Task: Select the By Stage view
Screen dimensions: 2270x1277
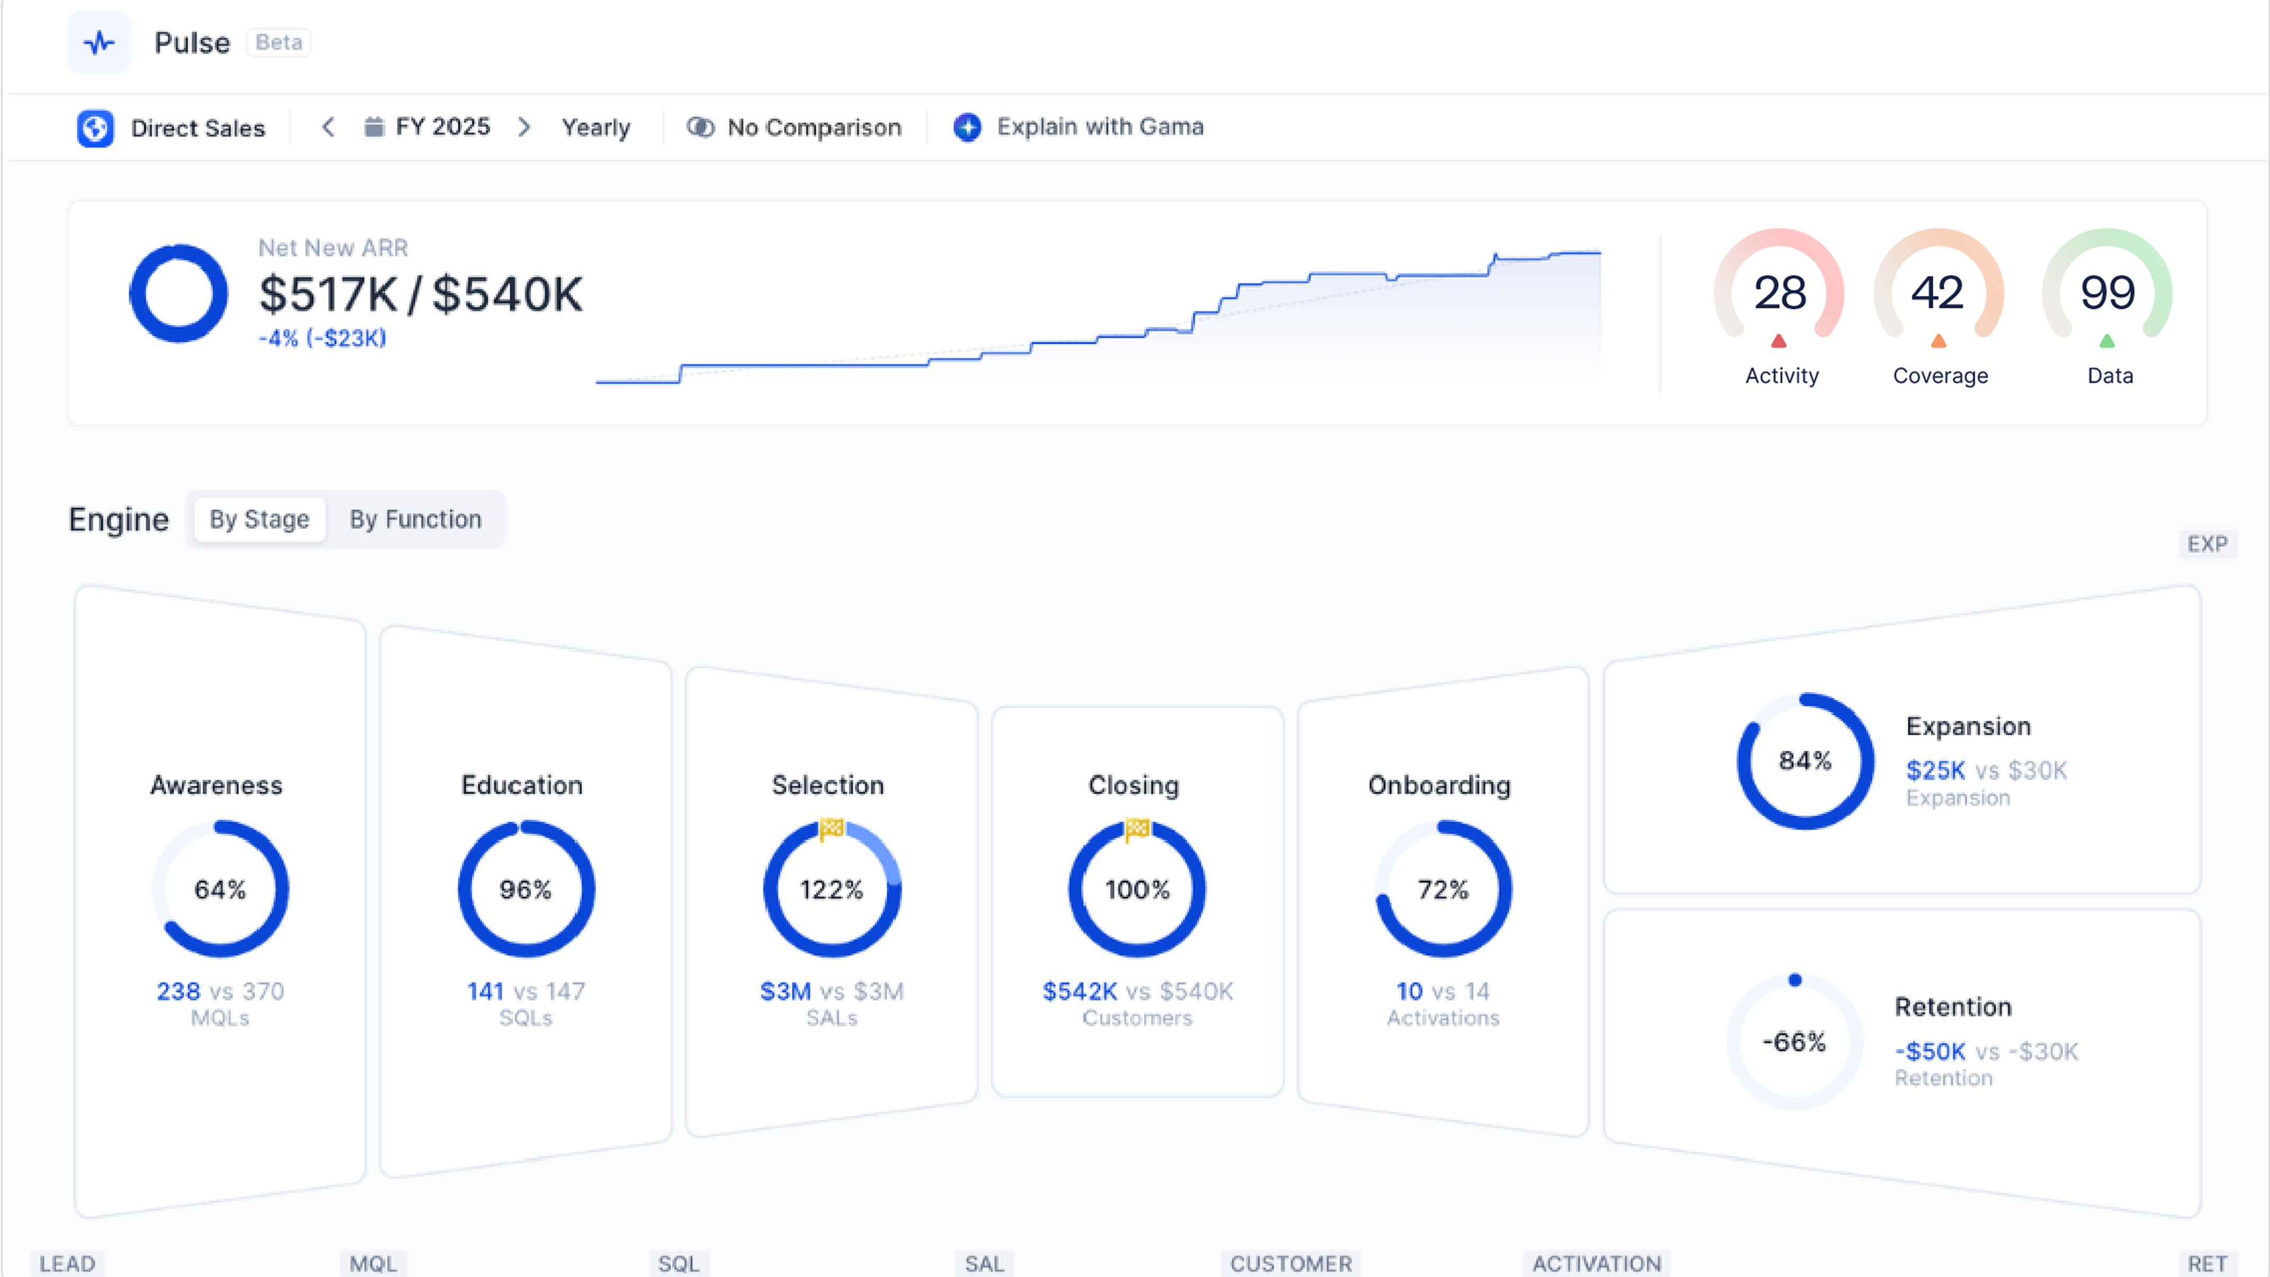Action: (259, 519)
